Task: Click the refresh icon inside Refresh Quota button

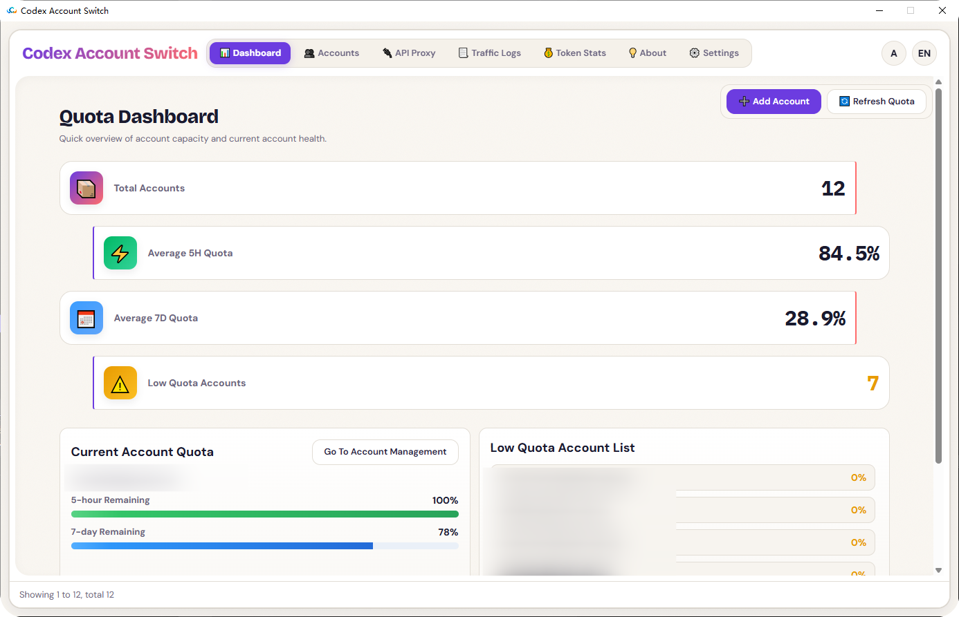Action: [844, 101]
